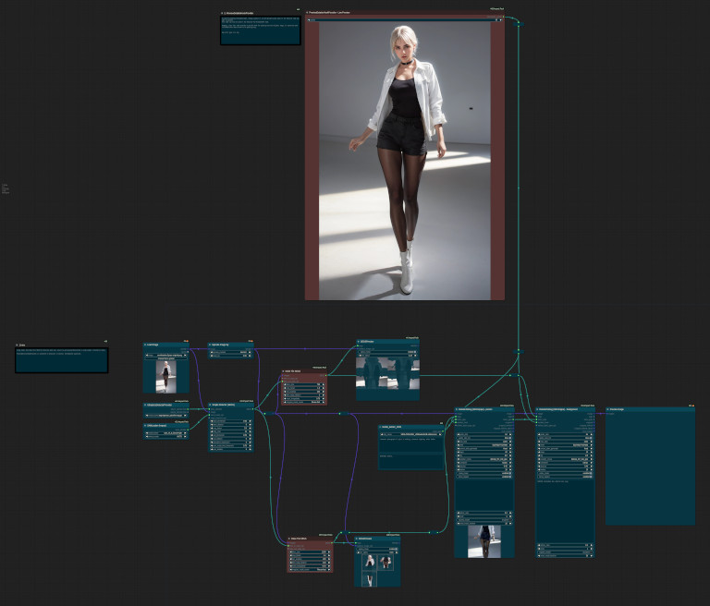
Task: Collapse the SEGS Preview node using its title dot
Action: tap(359, 341)
